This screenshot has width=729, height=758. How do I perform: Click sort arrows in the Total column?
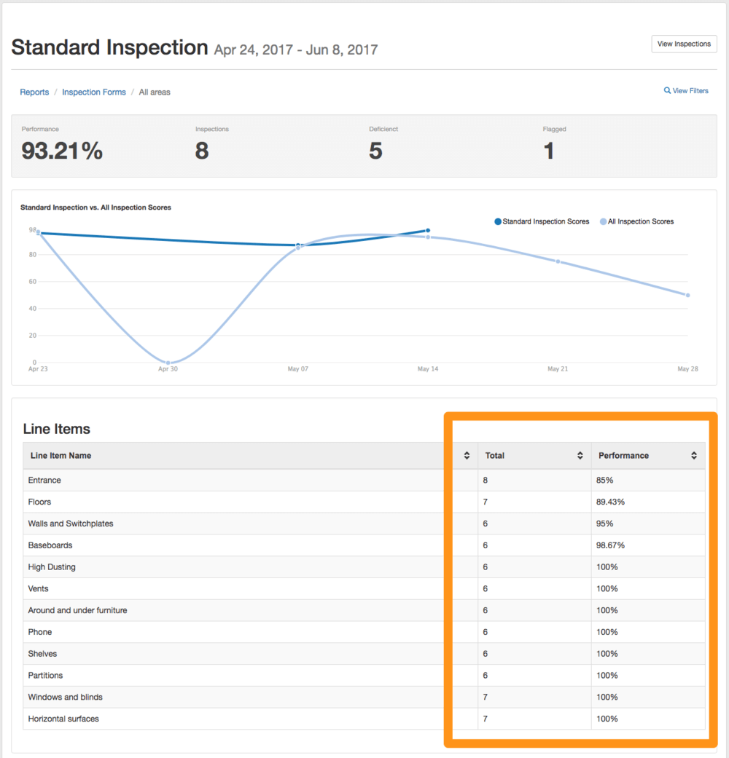point(580,456)
